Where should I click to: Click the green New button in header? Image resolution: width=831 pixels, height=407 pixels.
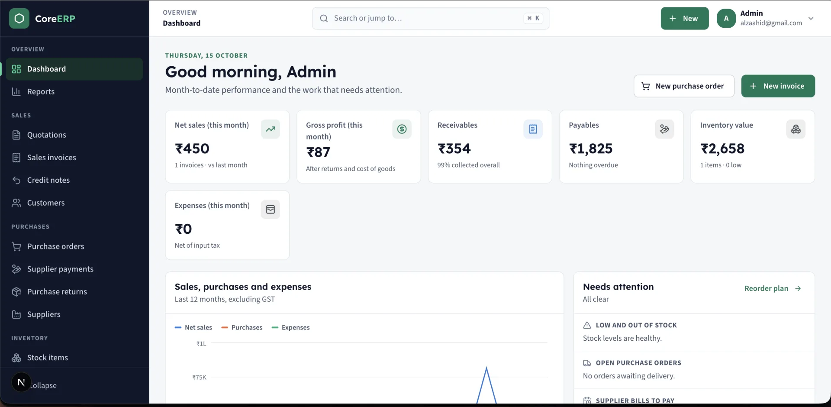pos(684,18)
